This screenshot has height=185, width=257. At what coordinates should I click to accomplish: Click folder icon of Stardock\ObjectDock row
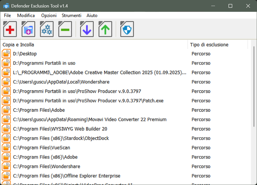coord(6,138)
